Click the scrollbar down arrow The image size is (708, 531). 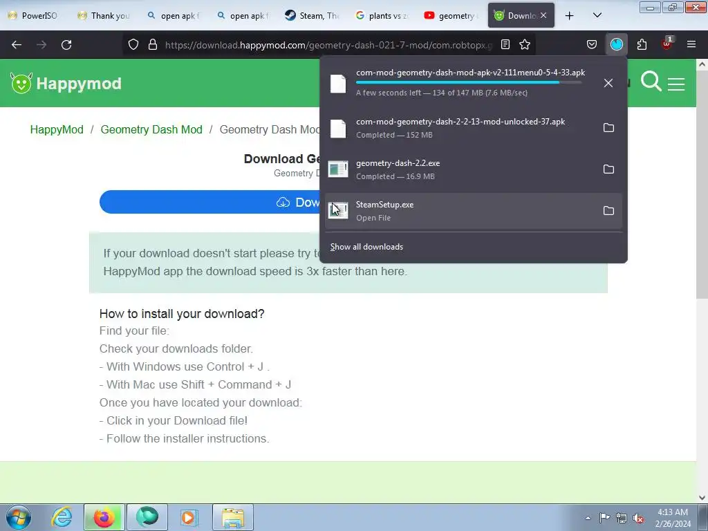[x=702, y=498]
